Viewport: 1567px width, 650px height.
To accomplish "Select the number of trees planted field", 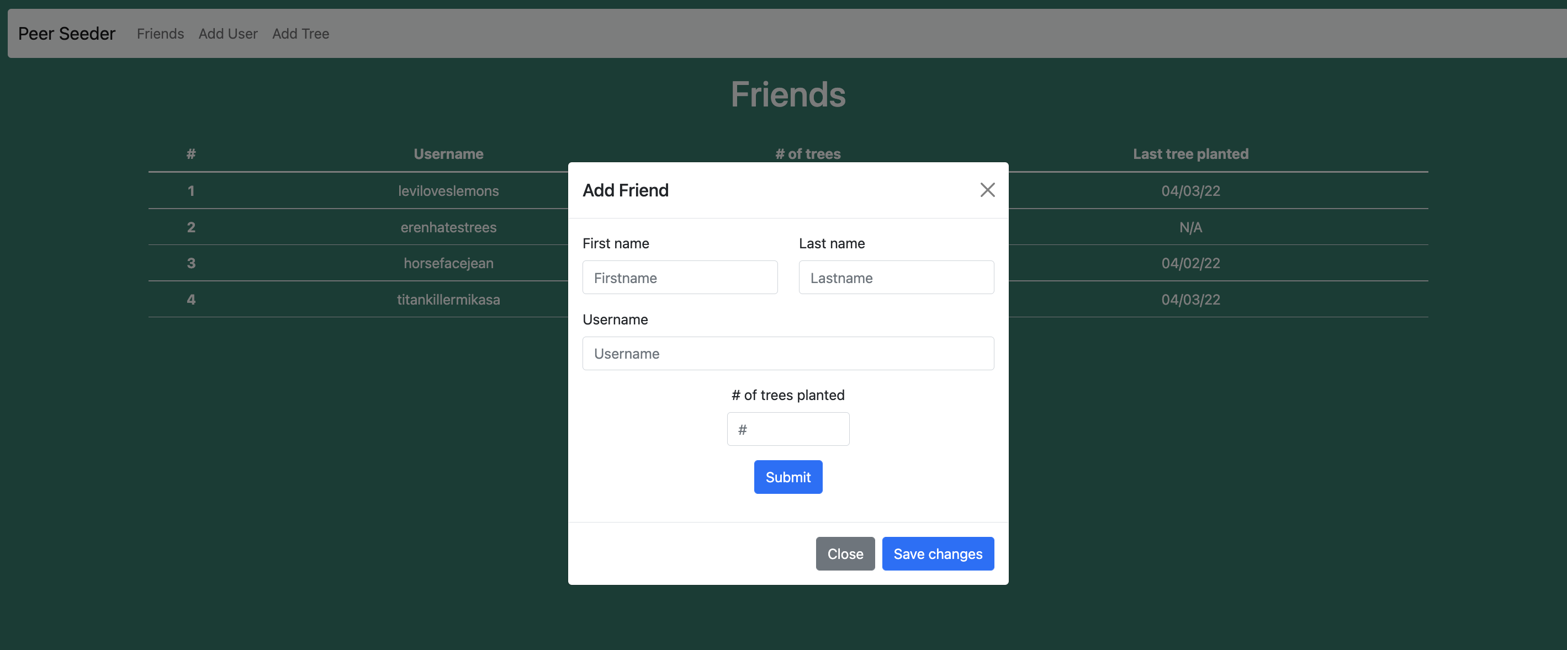I will click(787, 429).
